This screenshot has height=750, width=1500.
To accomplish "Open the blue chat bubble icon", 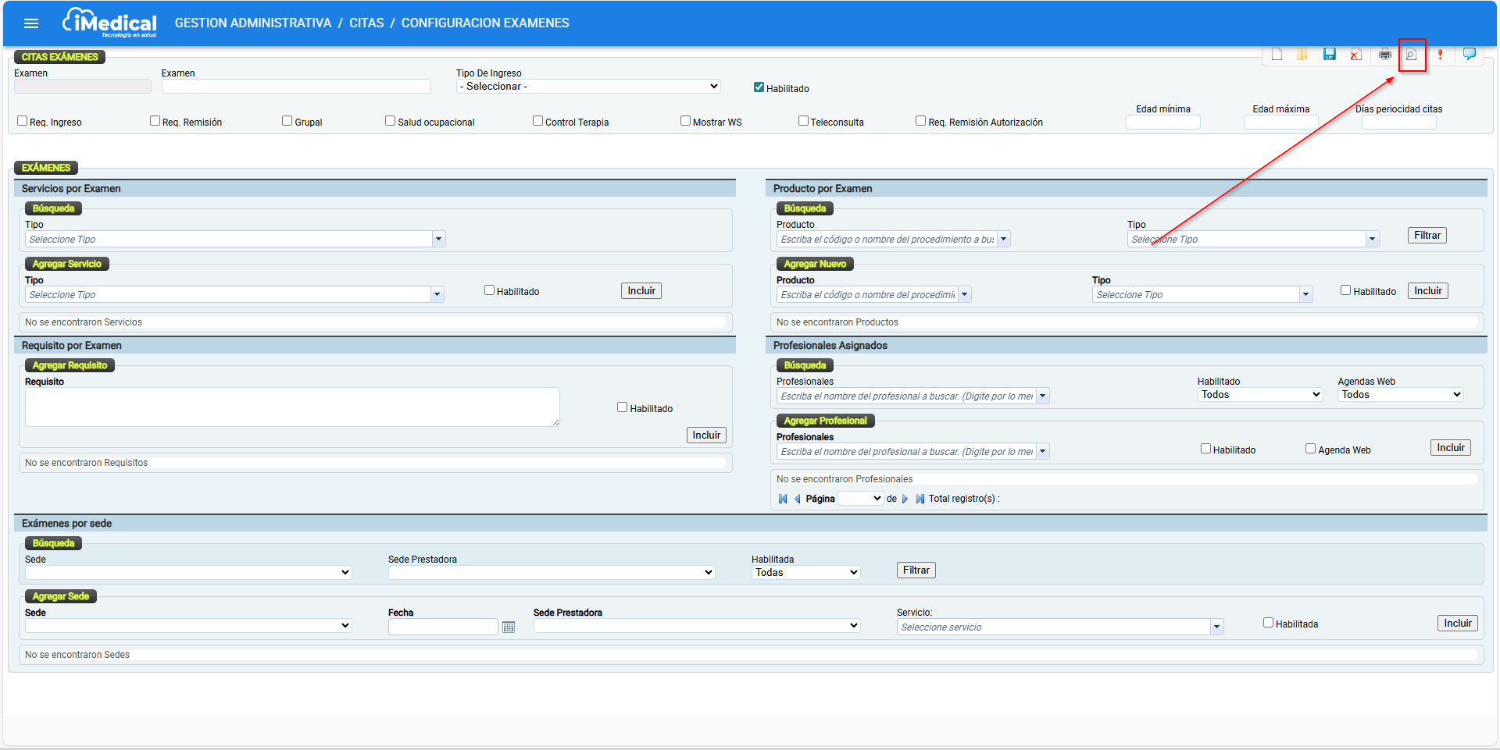I will [1469, 54].
